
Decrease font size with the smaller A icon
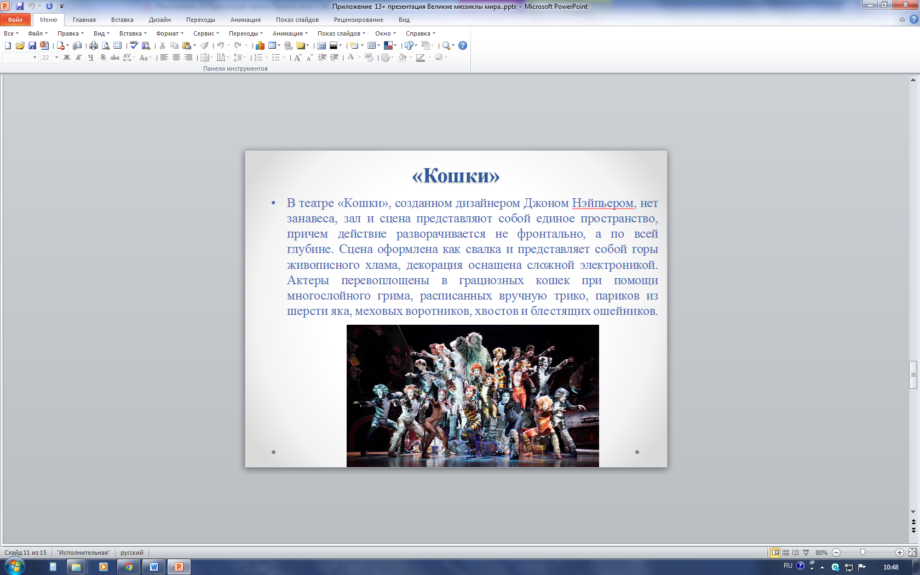pos(309,58)
